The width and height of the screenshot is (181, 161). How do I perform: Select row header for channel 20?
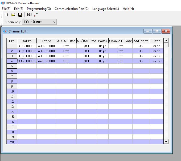12,142
